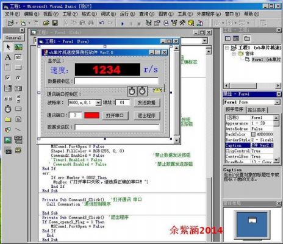Open the 文件(F) menu

click(x=12, y=14)
